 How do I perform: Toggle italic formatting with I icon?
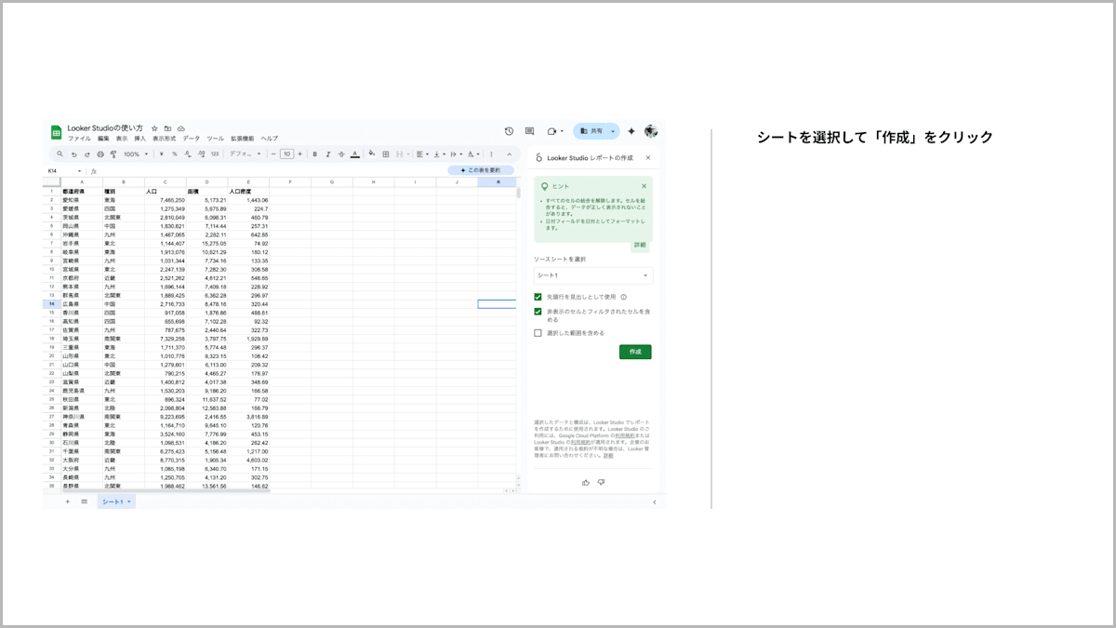coord(328,154)
